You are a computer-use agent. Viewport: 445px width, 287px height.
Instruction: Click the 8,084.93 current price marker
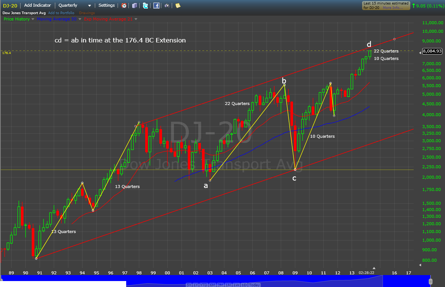coord(432,51)
